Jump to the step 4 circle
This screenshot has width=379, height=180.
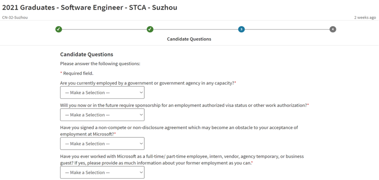pos(333,29)
